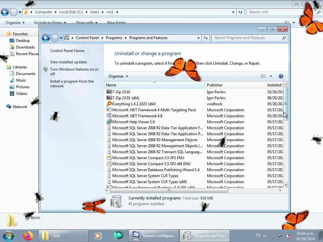Select the 7-Zip 23.01 icon
323x242 pixels.
pos(109,92)
